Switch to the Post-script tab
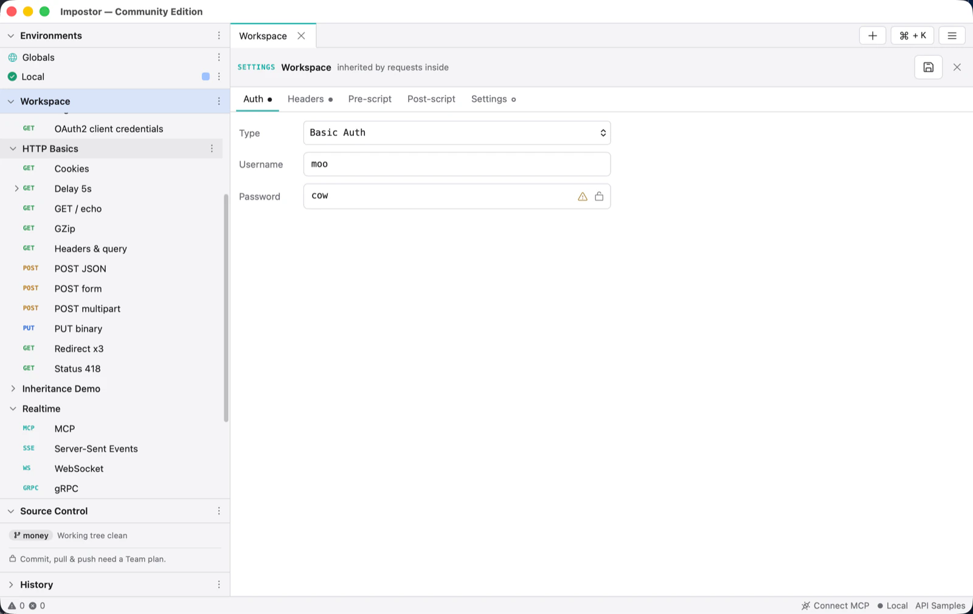This screenshot has height=614, width=973. pyautogui.click(x=431, y=99)
